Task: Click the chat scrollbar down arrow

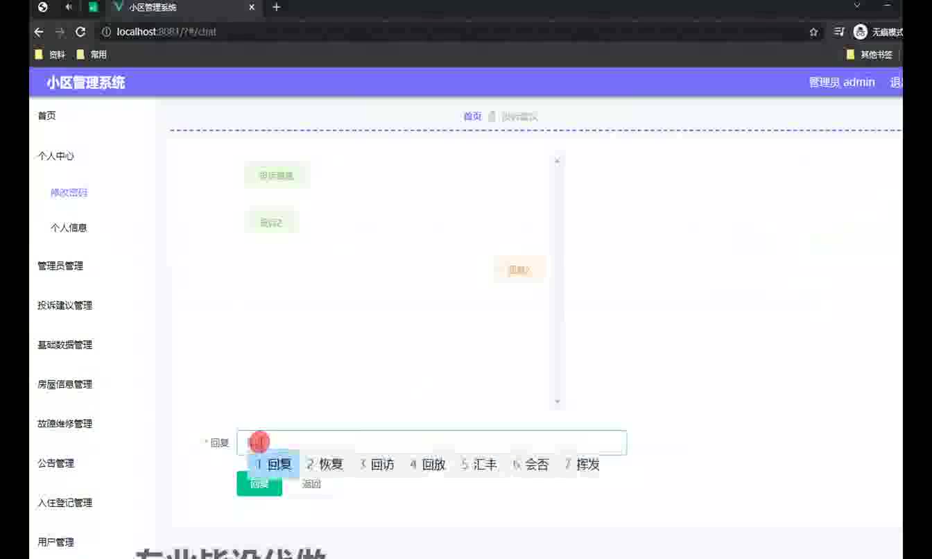Action: click(x=557, y=402)
